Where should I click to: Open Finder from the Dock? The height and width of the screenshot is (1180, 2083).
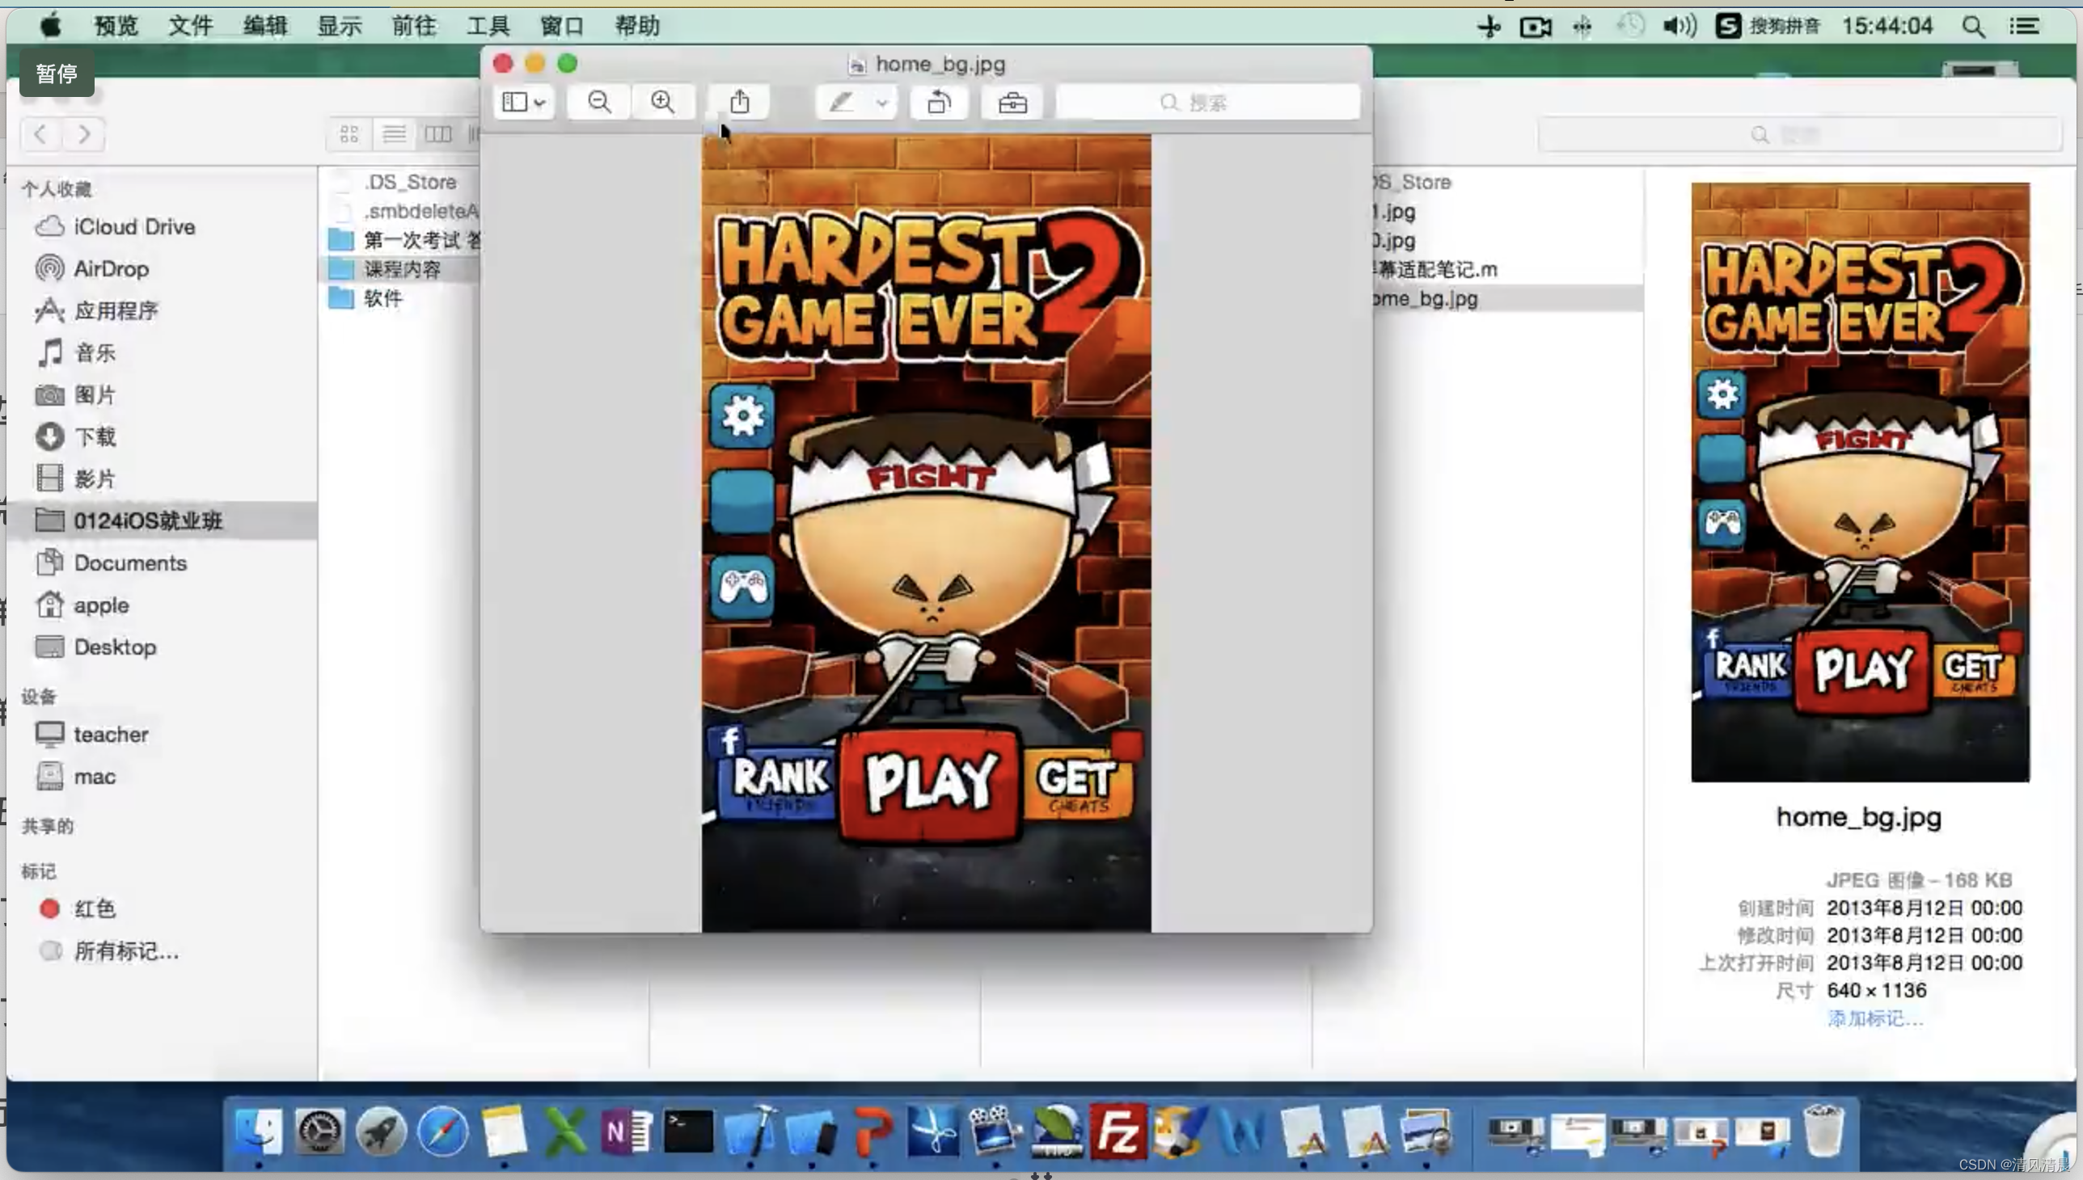pos(259,1132)
